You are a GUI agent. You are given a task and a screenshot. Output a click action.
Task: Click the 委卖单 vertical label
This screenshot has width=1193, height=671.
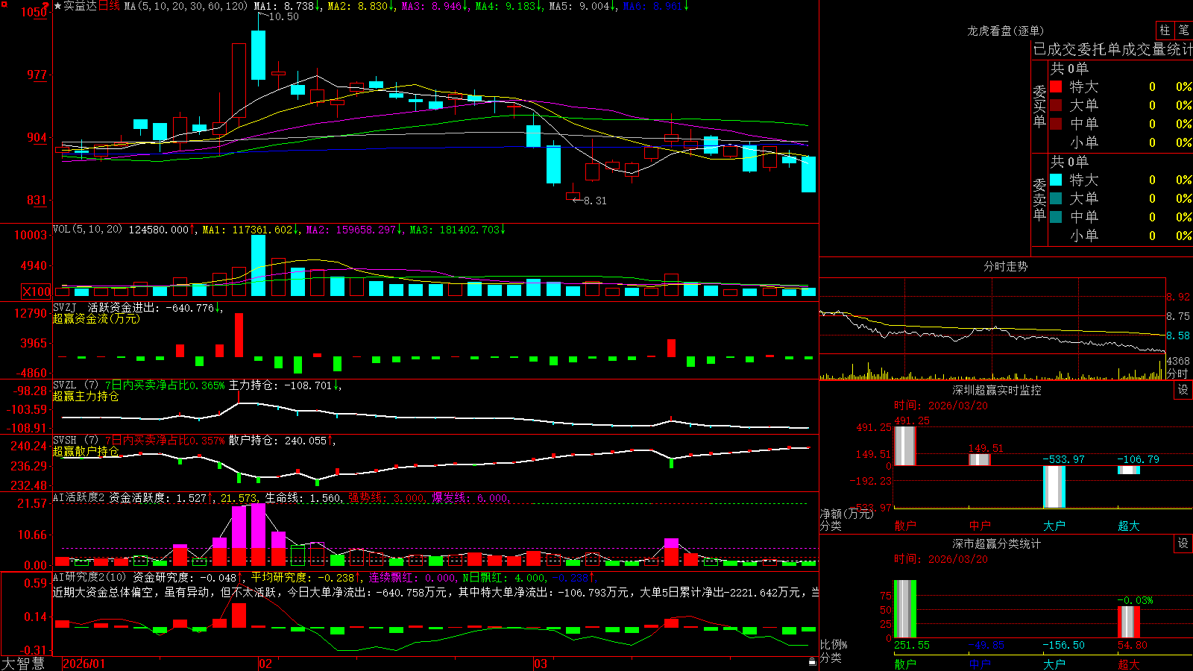[1039, 198]
